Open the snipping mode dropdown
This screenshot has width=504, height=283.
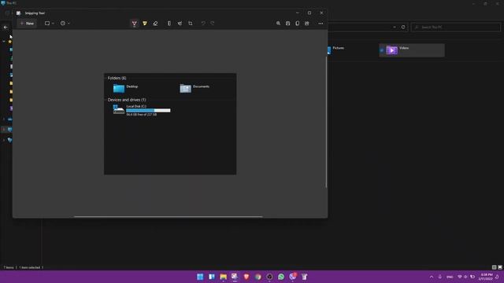49,24
